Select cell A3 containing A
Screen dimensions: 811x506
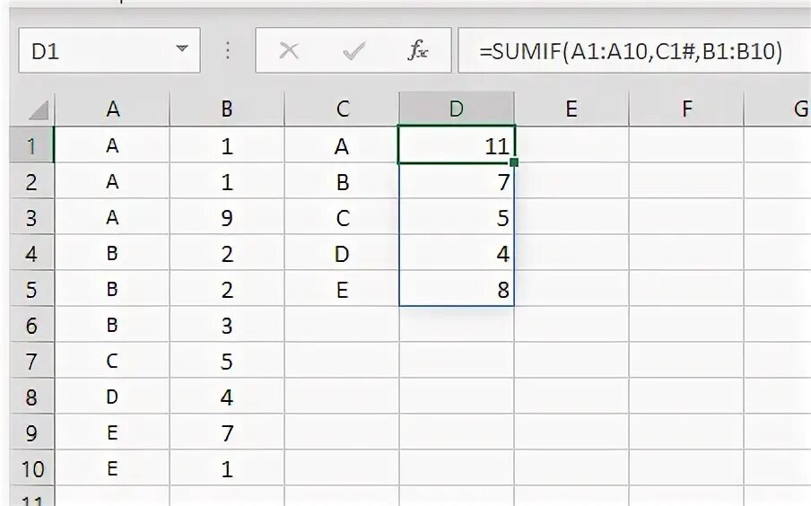pyautogui.click(x=112, y=217)
